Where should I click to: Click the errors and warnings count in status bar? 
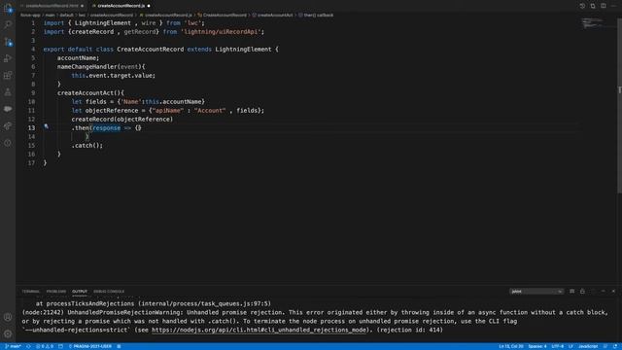pyautogui.click(x=45, y=346)
